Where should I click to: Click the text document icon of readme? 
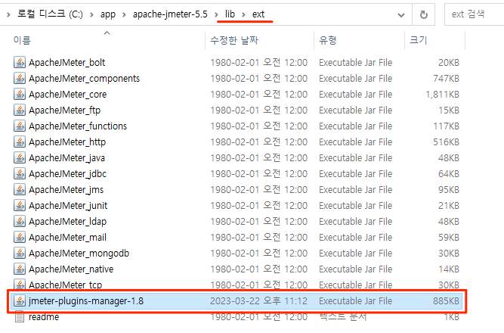20,316
